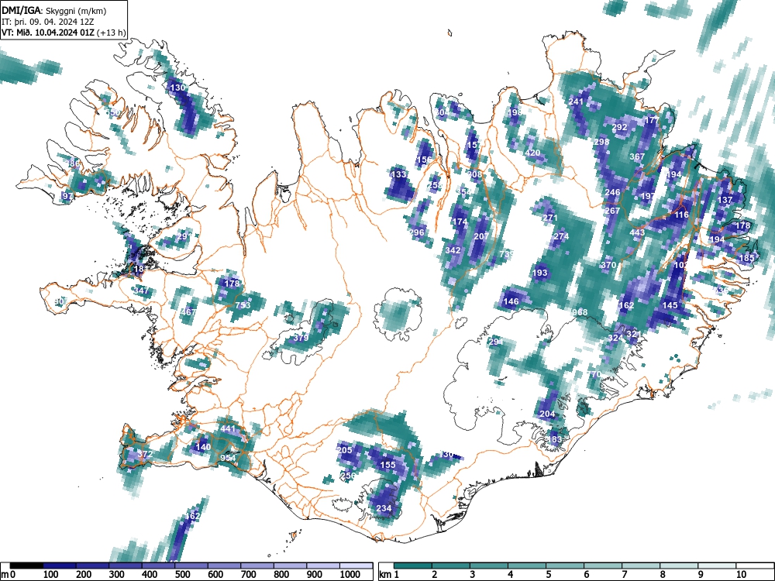Click the map value '205'
Image resolution: width=775 pixels, height=581 pixels.
[345, 450]
